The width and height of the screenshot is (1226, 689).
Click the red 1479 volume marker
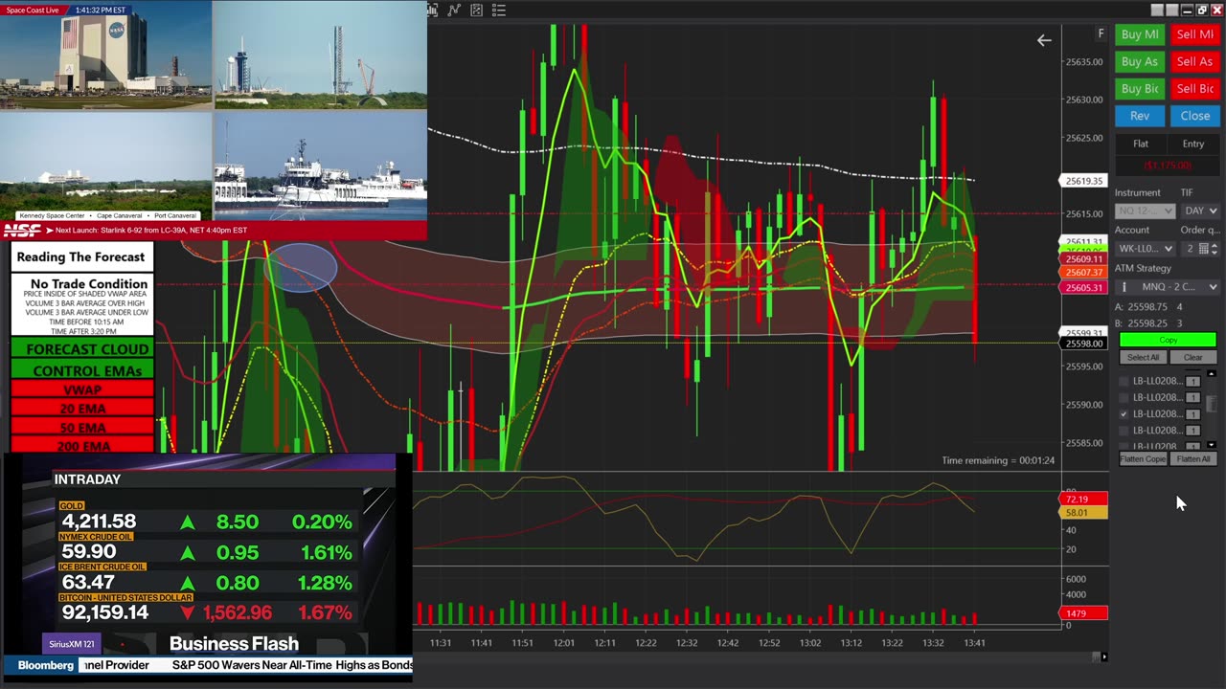point(1082,613)
